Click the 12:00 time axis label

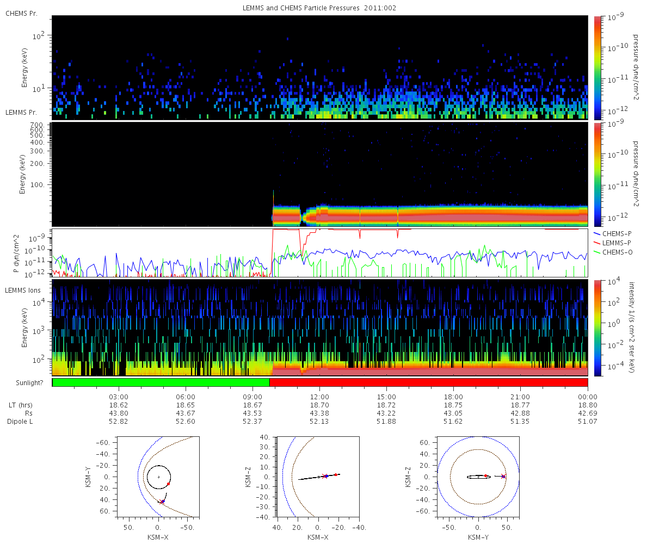(x=319, y=397)
